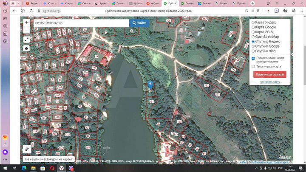Image resolution: width=306 pixels, height=172 pixels.
Task: Click Не нашли участок/дом на карте? button
Action: tap(49, 159)
